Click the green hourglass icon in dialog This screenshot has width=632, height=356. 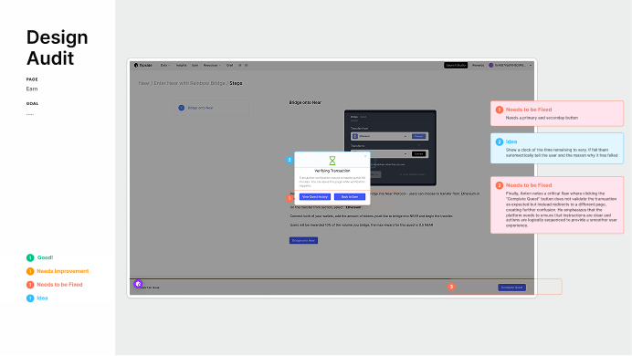click(332, 161)
